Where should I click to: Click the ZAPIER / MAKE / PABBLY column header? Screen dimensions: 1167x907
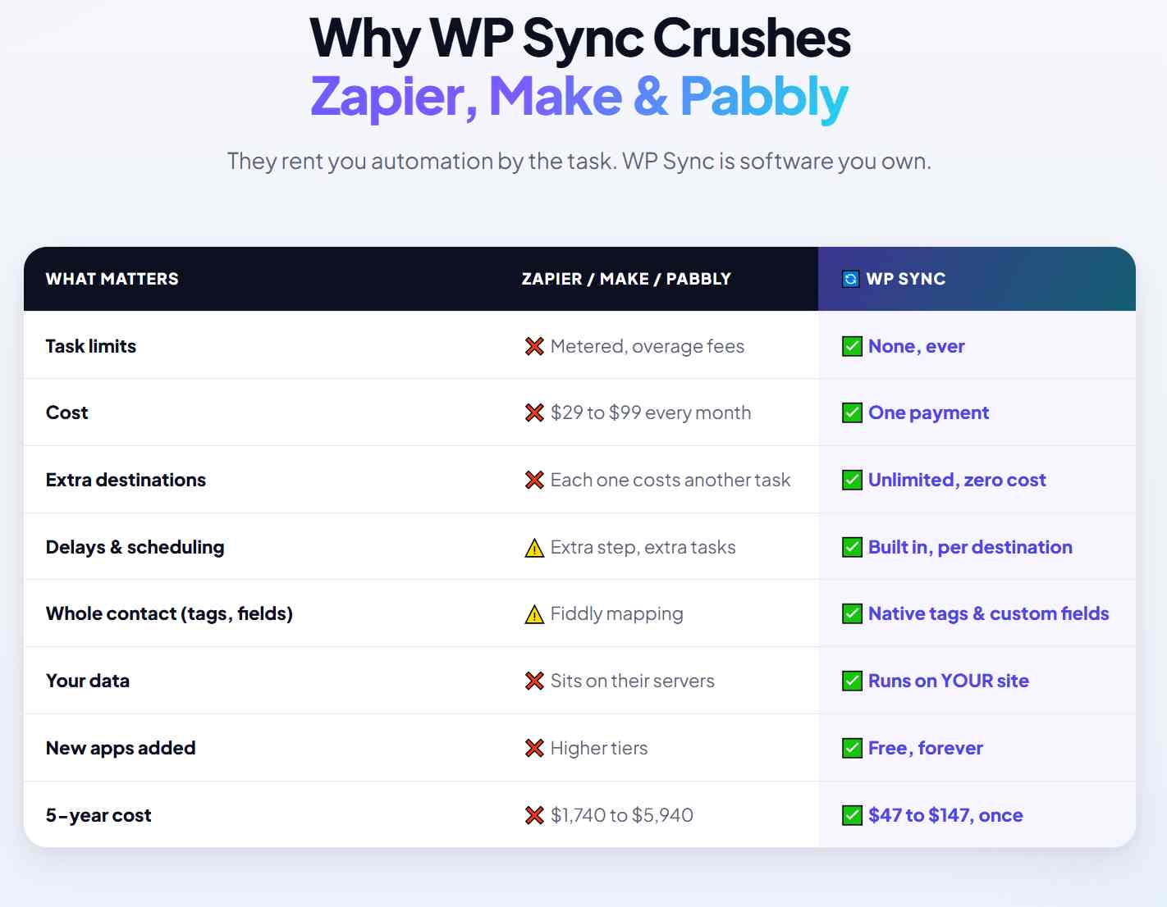pyautogui.click(x=626, y=279)
